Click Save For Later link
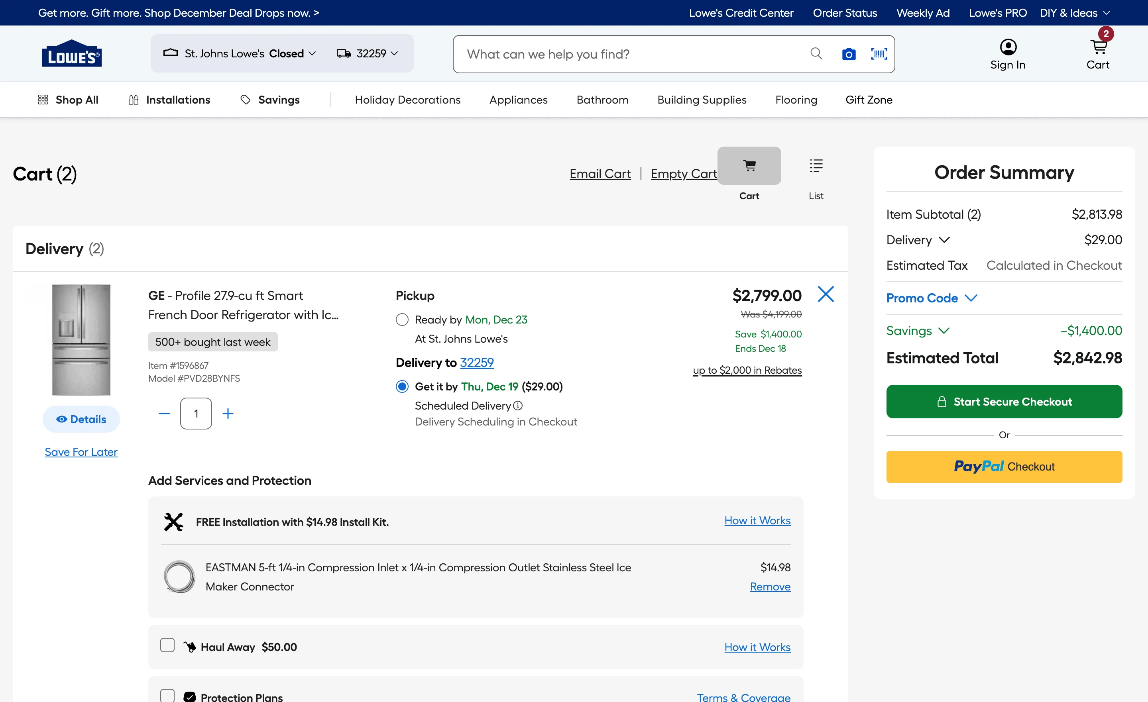 click(x=81, y=452)
